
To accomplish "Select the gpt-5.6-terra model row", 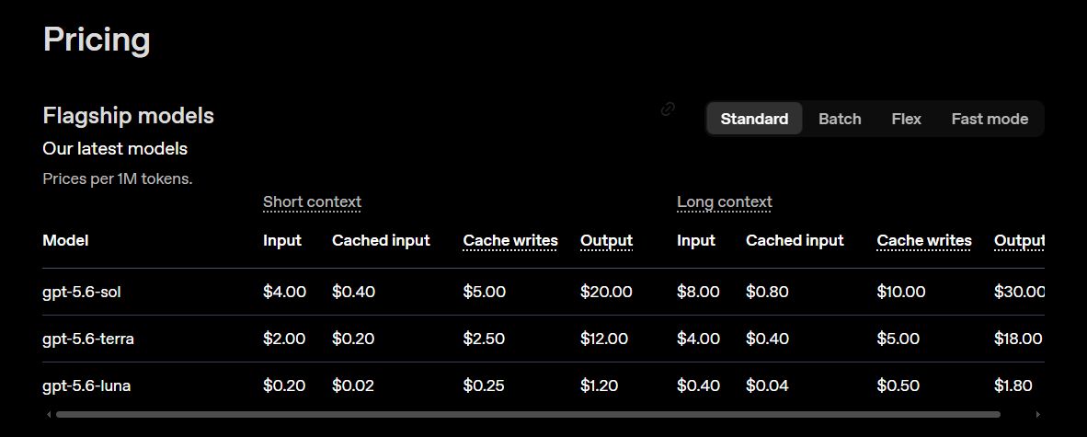I will [x=543, y=339].
